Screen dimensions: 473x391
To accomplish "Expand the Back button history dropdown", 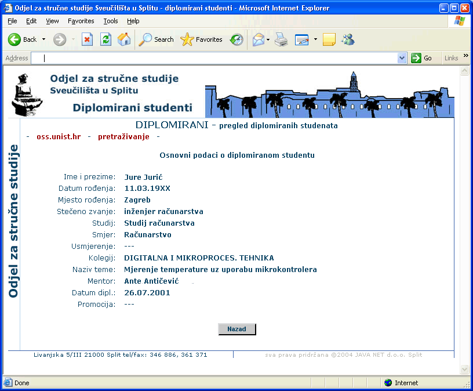I will coord(43,39).
